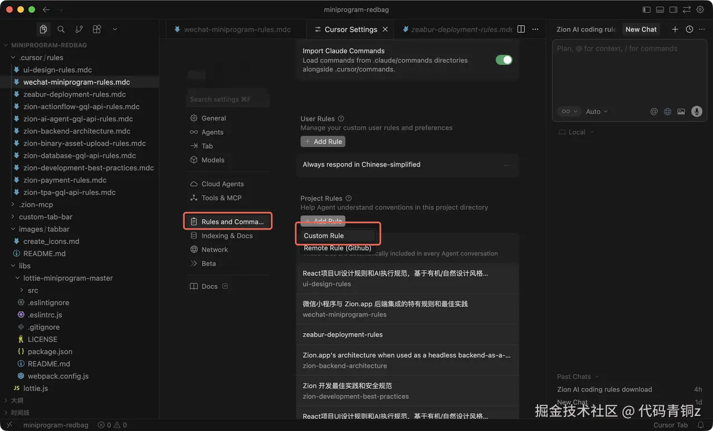Open the Local environment dropdown
Viewport: 713px width, 431px height.
point(577,132)
